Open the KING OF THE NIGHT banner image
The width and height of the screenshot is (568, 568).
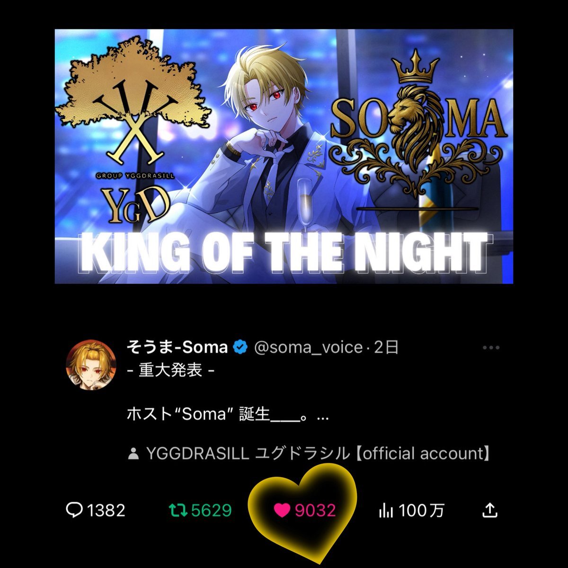[x=284, y=156]
